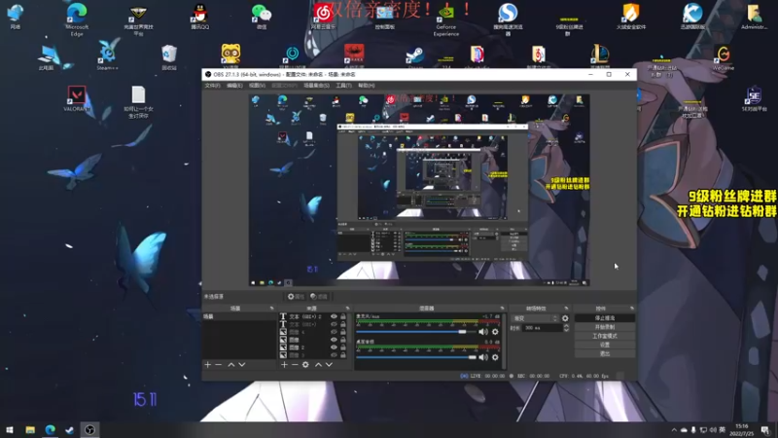The image size is (778, 438).
Task: Pop out the 来源 dock panel
Action: [x=347, y=309]
